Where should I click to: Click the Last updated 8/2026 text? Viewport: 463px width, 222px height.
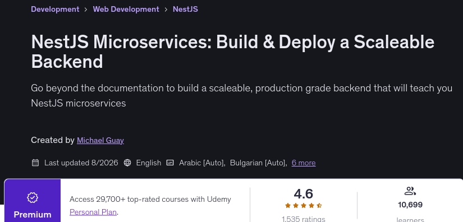[81, 163]
